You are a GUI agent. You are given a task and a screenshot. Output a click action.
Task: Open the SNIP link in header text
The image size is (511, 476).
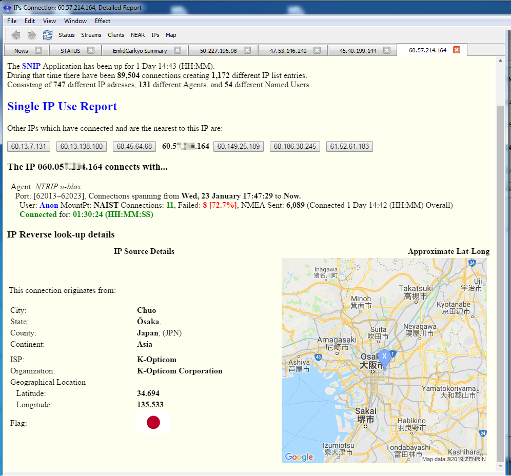pyautogui.click(x=31, y=66)
